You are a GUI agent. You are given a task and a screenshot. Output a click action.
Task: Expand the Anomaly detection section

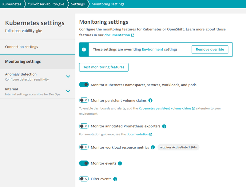[x=68, y=77]
